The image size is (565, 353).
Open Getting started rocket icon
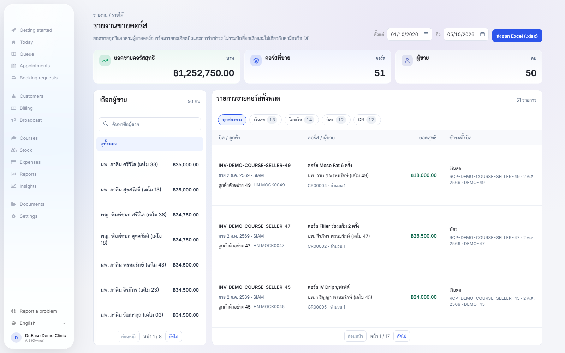[x=13, y=30]
